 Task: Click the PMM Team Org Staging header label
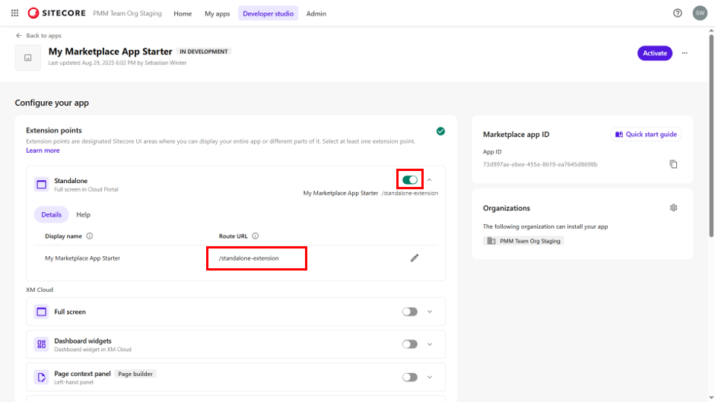(x=127, y=14)
